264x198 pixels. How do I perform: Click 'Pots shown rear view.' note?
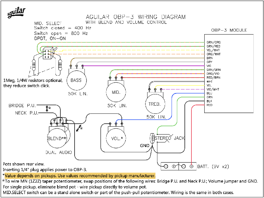point(23,164)
